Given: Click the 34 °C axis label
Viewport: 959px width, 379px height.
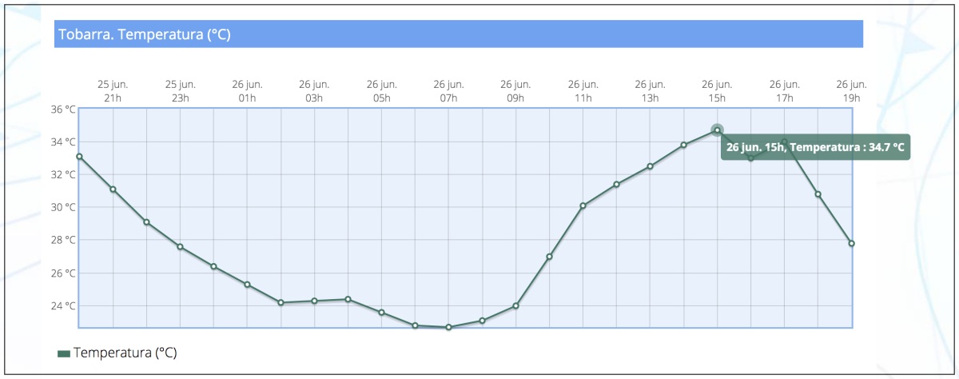Looking at the screenshot, I should click(62, 142).
